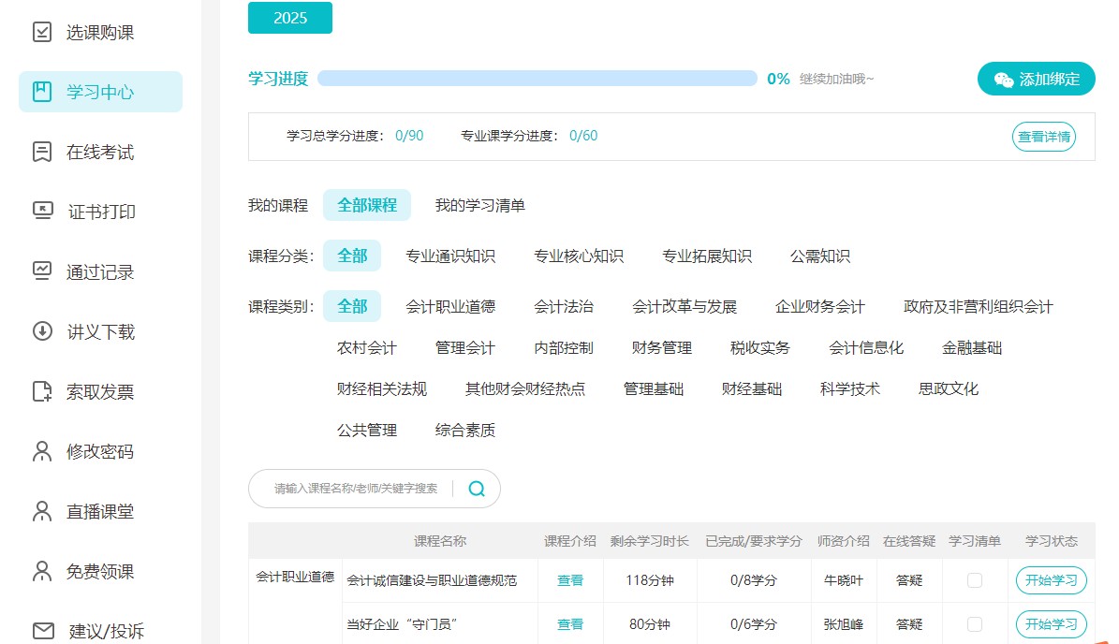Filter by 专业核心知识 category
1119x644 pixels.
tap(578, 255)
